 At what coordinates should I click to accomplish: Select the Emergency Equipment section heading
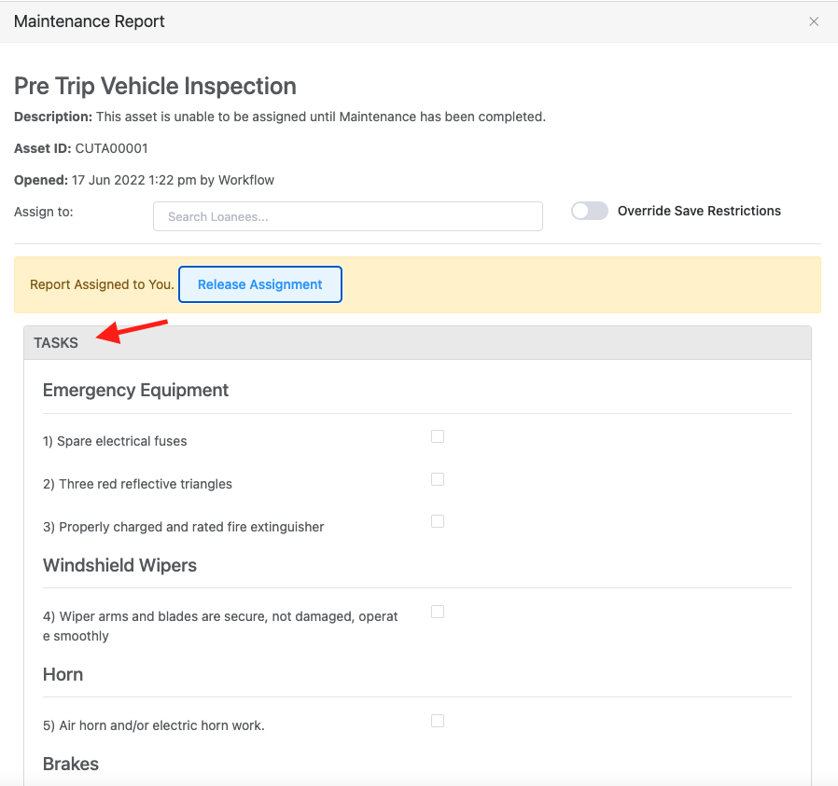[x=135, y=391]
